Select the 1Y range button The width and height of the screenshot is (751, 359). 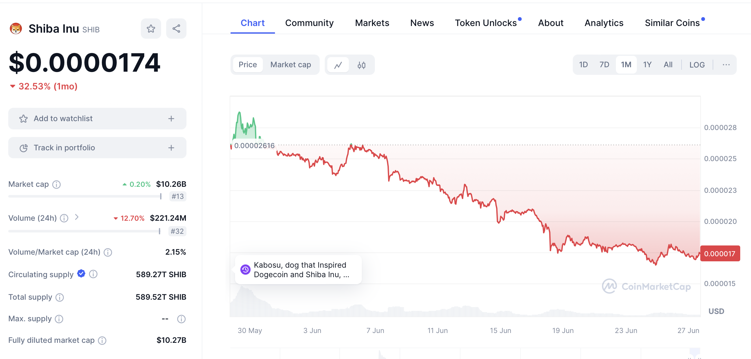[647, 65]
